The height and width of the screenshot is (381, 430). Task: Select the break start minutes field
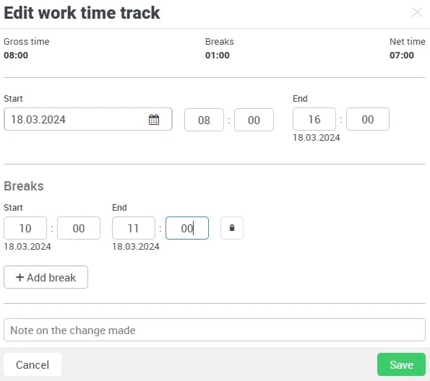coord(79,228)
